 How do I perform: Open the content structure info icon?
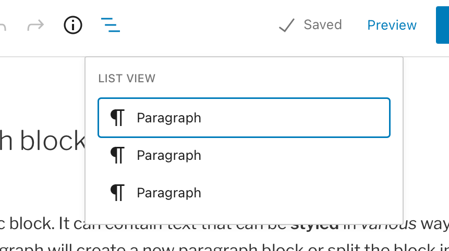[72, 25]
